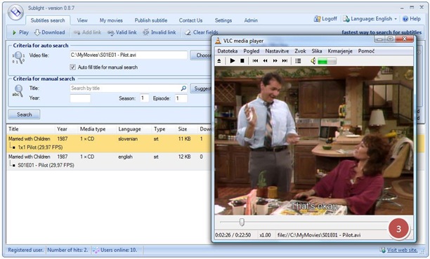
Task: Click VLC stop button
Action: 242,61
